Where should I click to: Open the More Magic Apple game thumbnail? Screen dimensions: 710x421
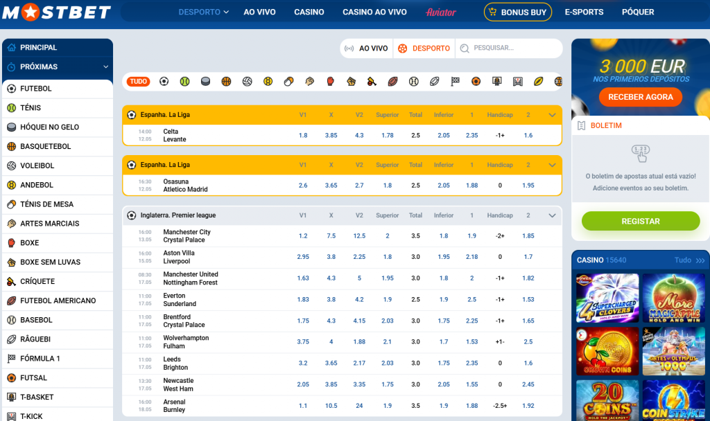[674, 298]
